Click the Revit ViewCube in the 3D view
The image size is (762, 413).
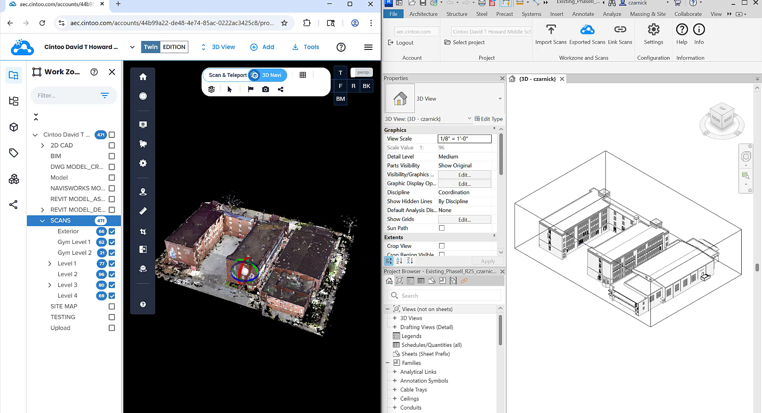pos(722,117)
